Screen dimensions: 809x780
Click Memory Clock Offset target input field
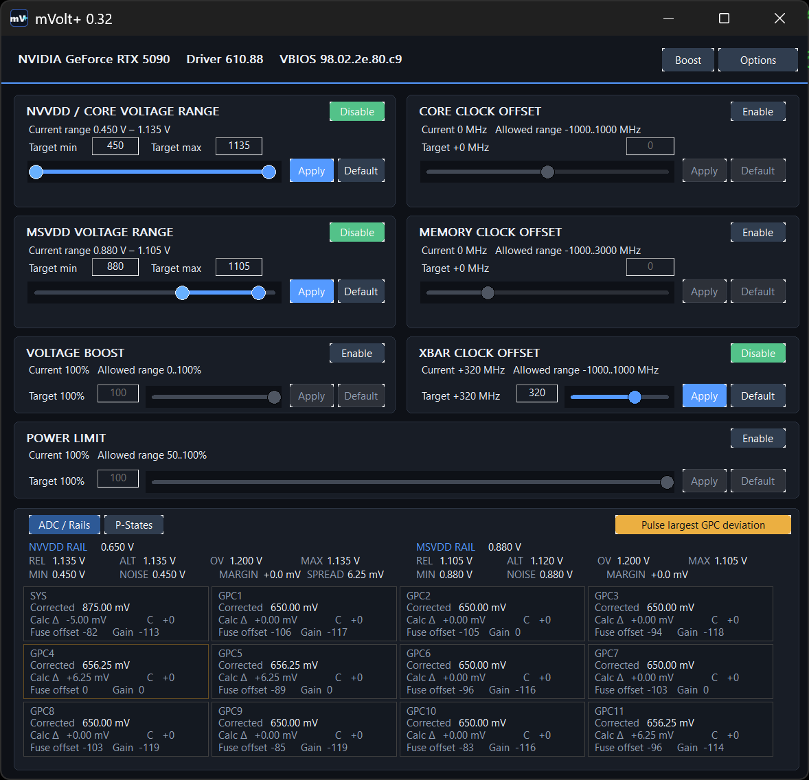tap(650, 266)
